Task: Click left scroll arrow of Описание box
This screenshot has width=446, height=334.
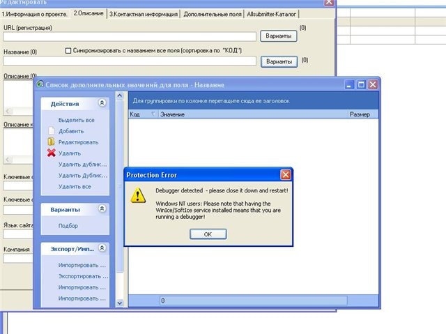Action: (x=8, y=111)
